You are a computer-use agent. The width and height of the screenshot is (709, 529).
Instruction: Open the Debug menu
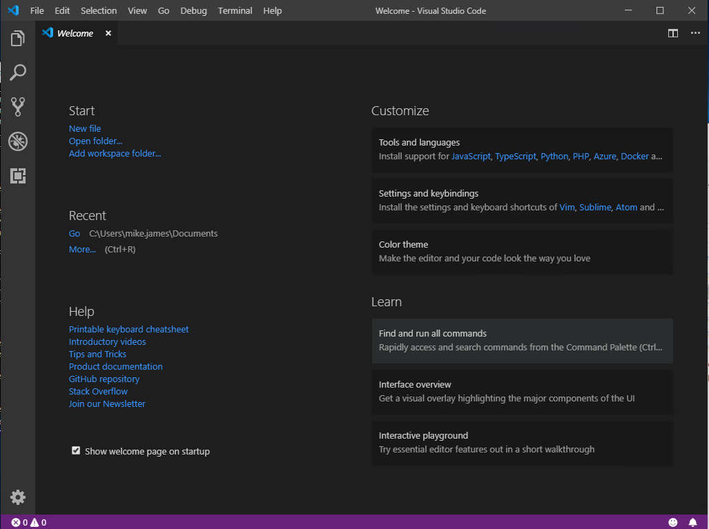click(x=193, y=10)
